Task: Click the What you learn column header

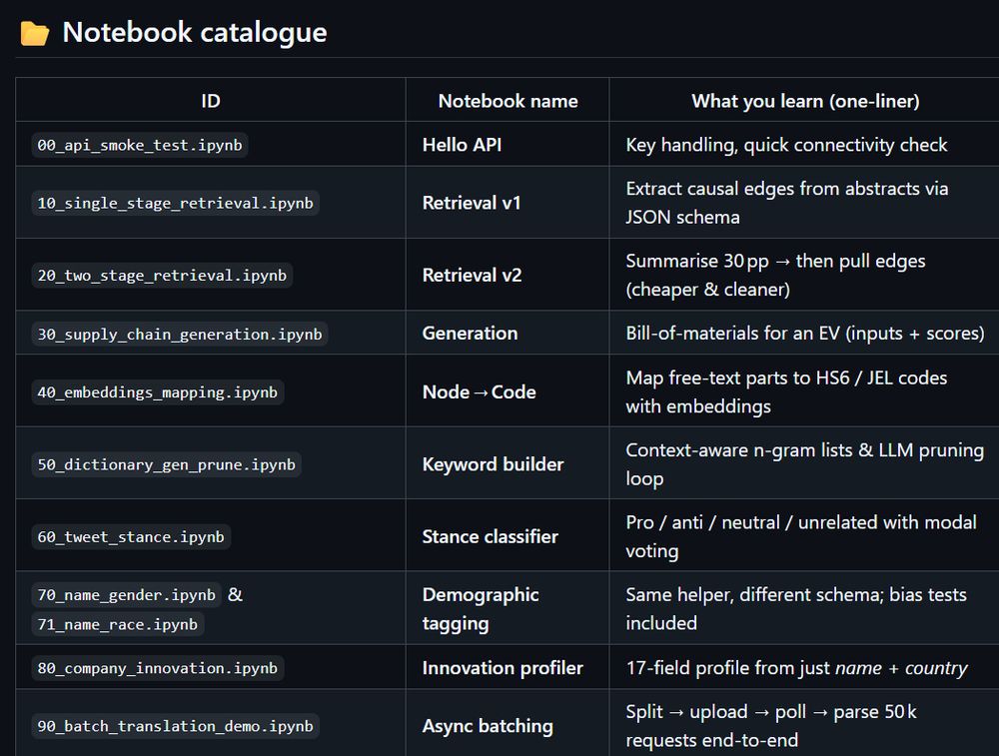Action: (x=805, y=101)
